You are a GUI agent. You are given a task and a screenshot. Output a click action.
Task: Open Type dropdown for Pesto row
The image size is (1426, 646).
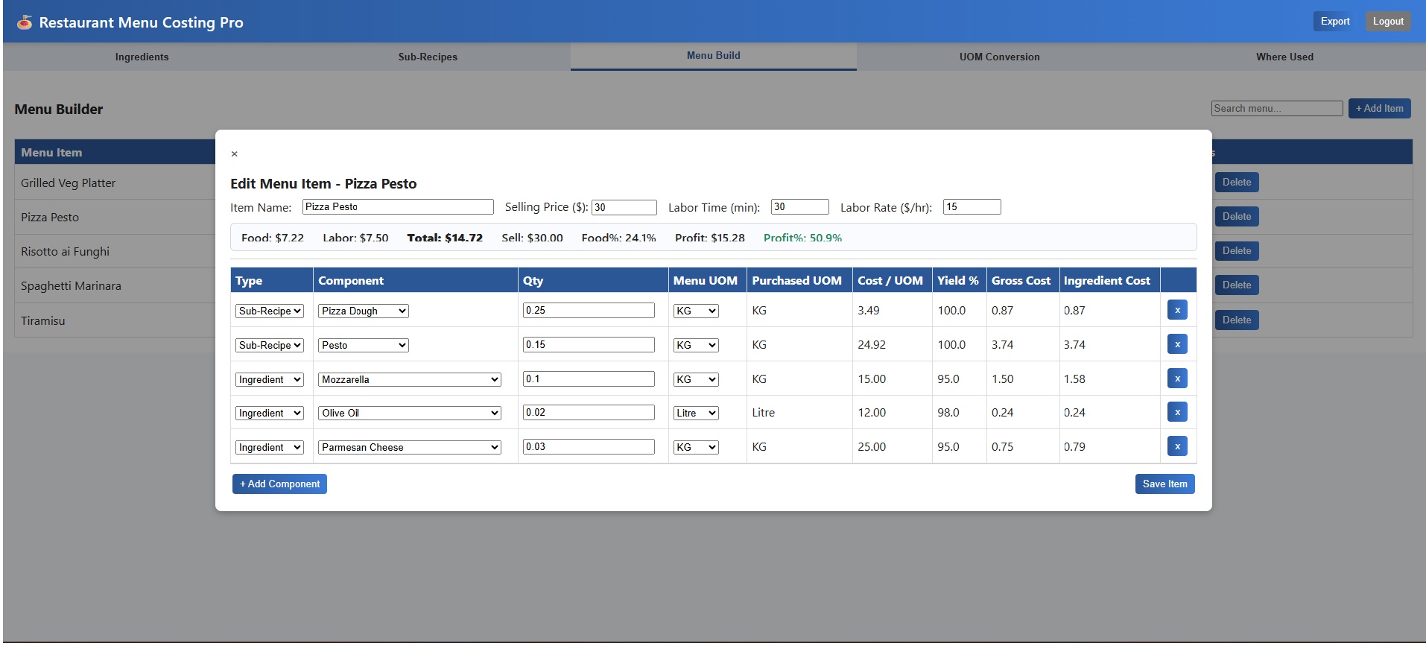coord(270,346)
